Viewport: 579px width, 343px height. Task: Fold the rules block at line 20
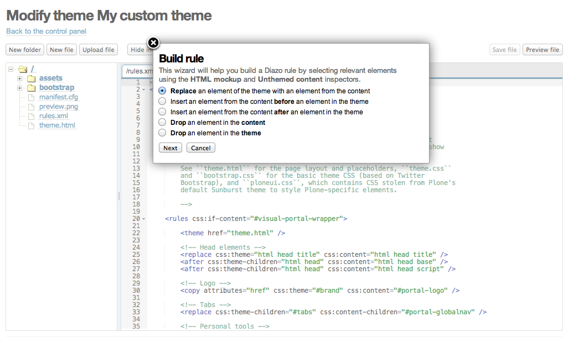143,219
